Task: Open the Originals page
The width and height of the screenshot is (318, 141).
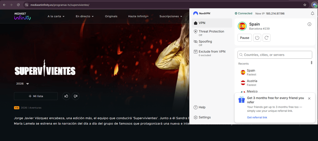Action: pos(111,16)
